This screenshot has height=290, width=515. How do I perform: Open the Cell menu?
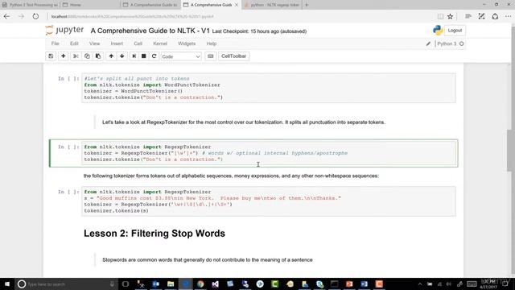tap(138, 43)
